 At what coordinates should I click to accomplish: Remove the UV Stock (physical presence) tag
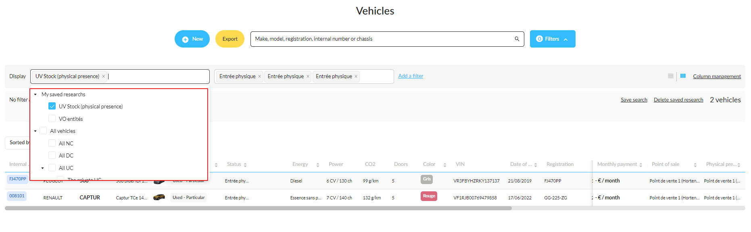[103, 77]
